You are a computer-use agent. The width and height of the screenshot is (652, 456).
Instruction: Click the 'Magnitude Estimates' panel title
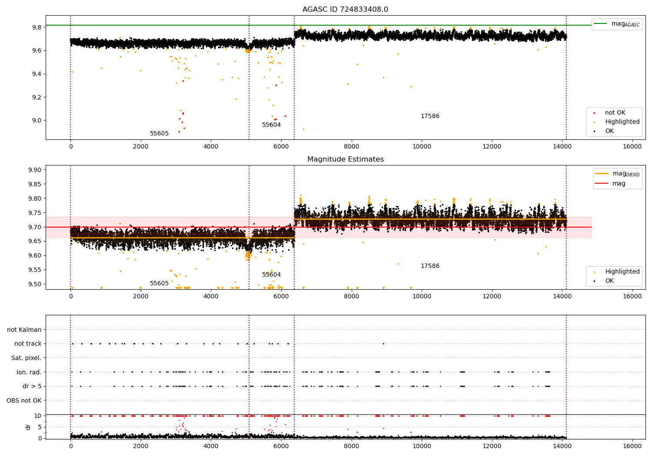click(x=346, y=159)
